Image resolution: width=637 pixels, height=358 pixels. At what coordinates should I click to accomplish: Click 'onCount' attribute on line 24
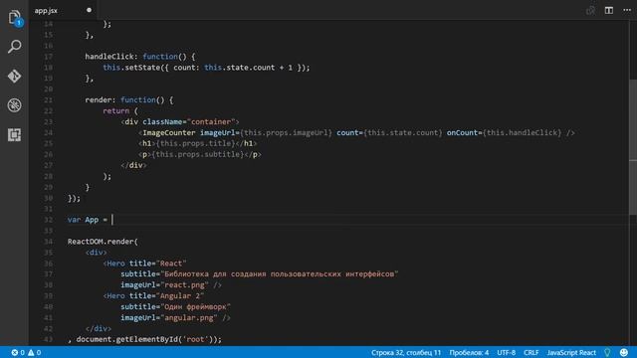pyautogui.click(x=462, y=132)
